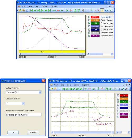
Task: Click fast forward in the top window toolbar
Action: pyautogui.click(x=46, y=10)
